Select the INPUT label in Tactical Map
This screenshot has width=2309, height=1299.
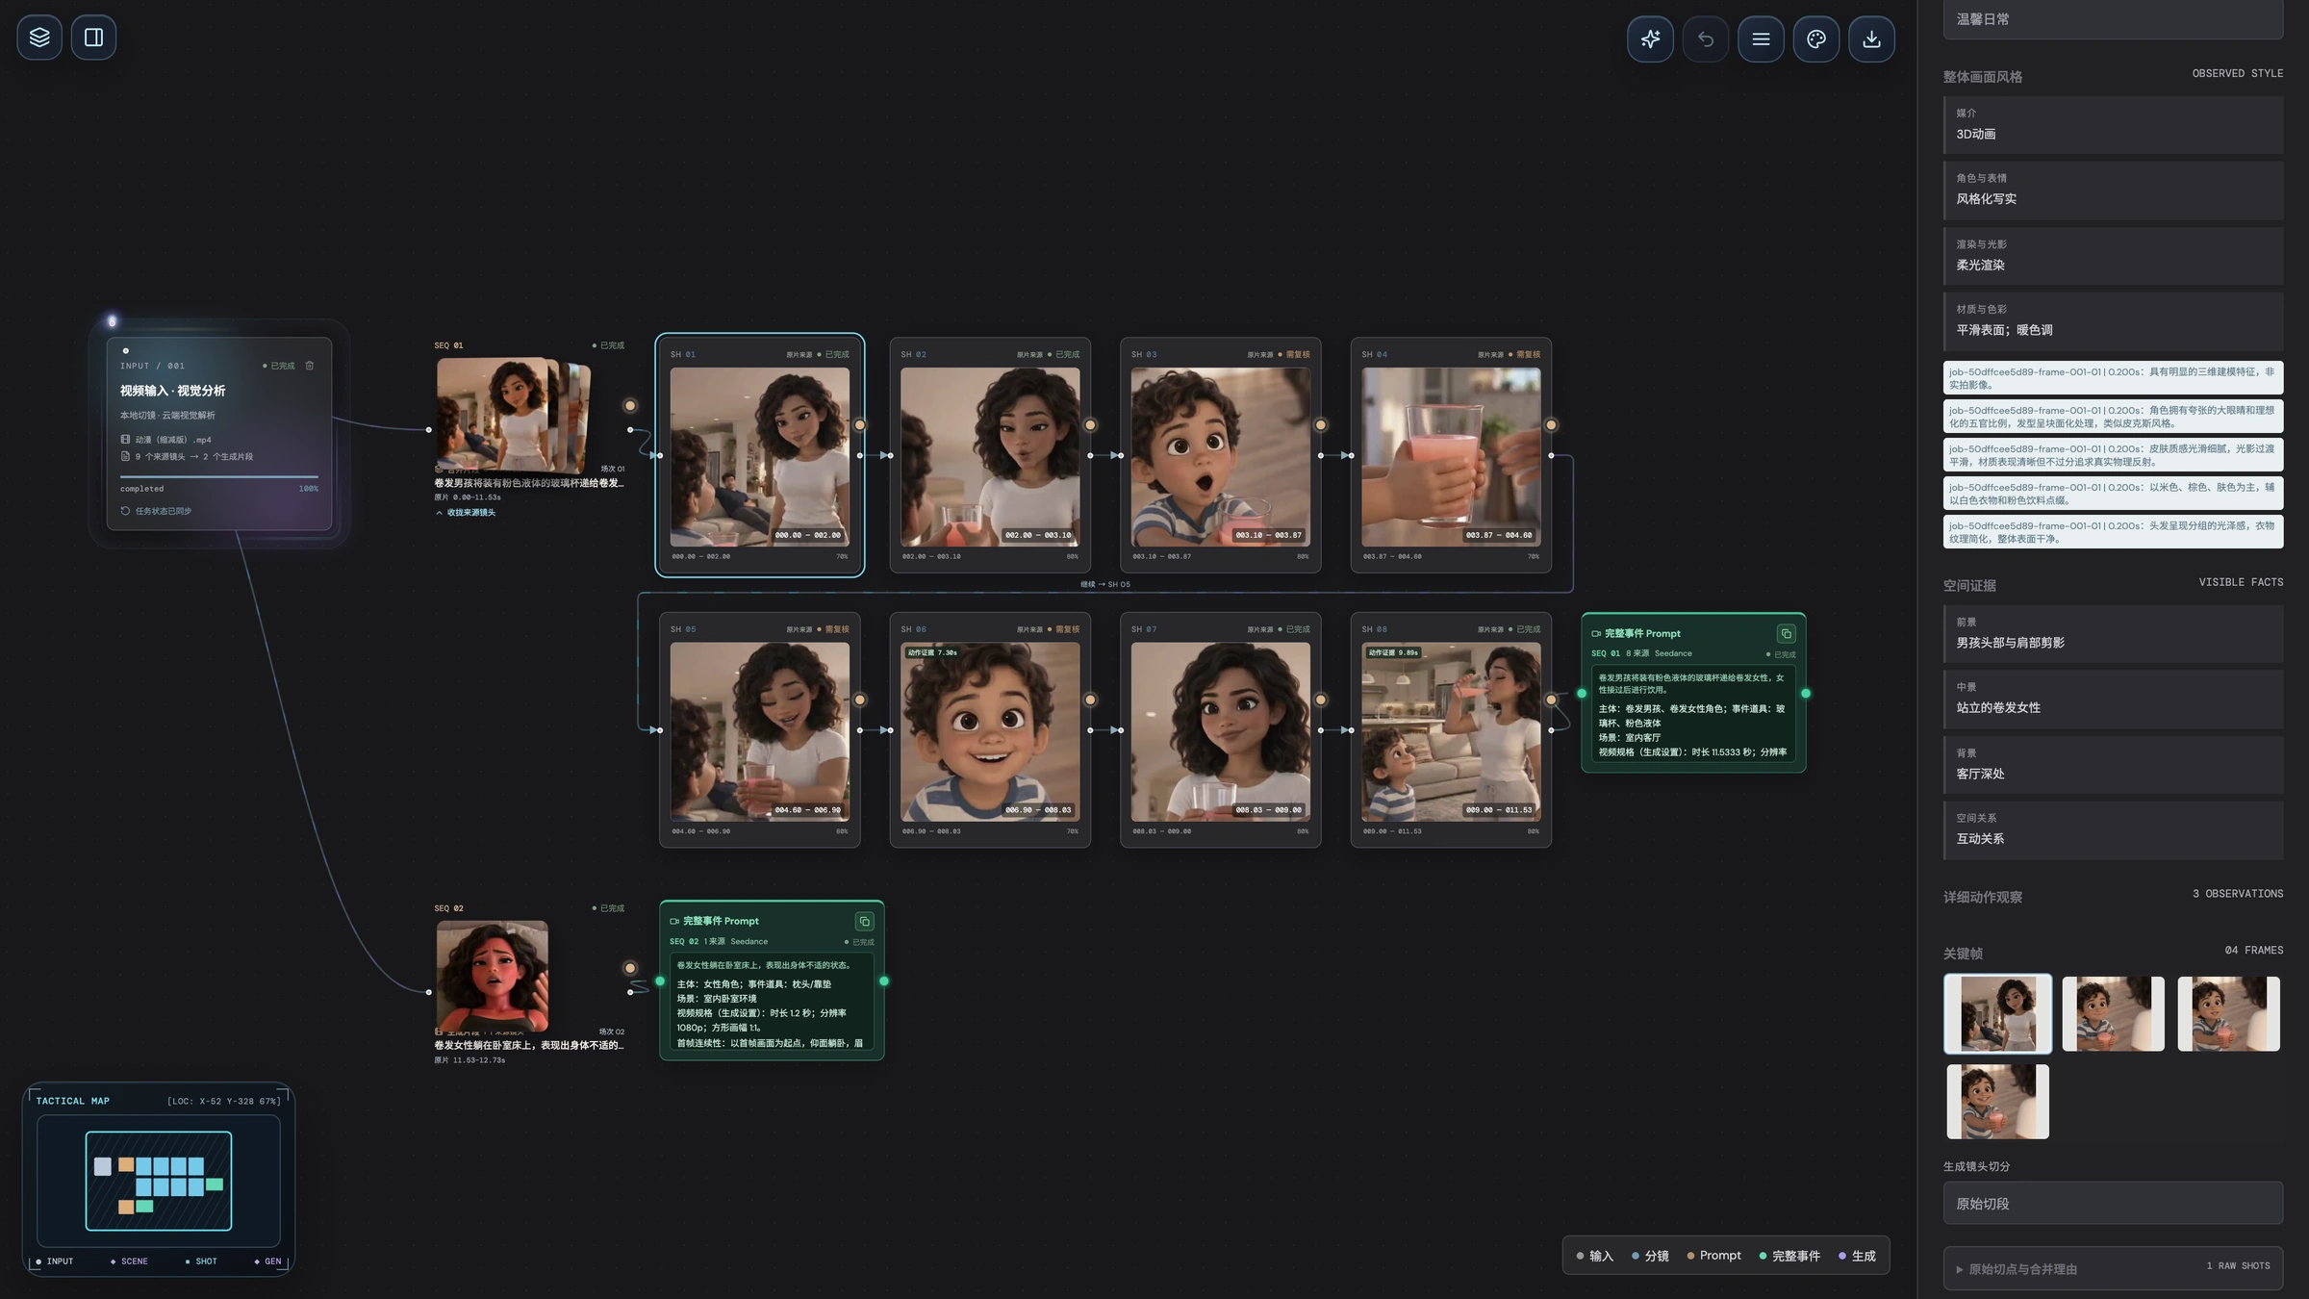pyautogui.click(x=55, y=1261)
